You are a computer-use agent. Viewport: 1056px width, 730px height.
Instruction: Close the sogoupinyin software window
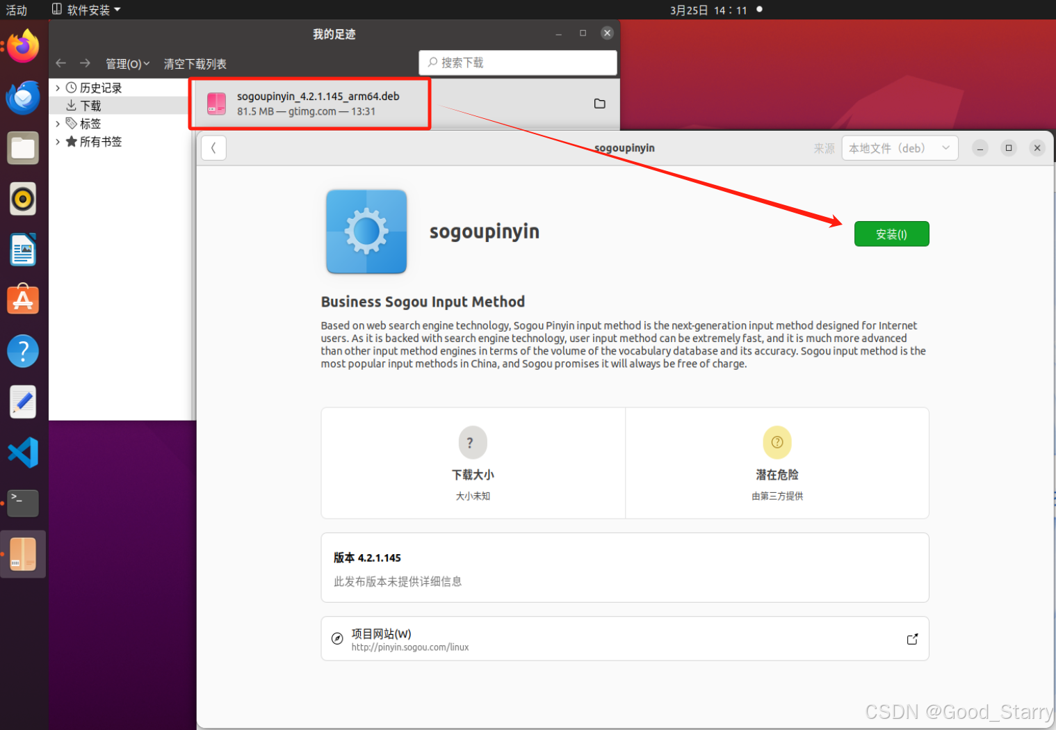coord(1037,148)
